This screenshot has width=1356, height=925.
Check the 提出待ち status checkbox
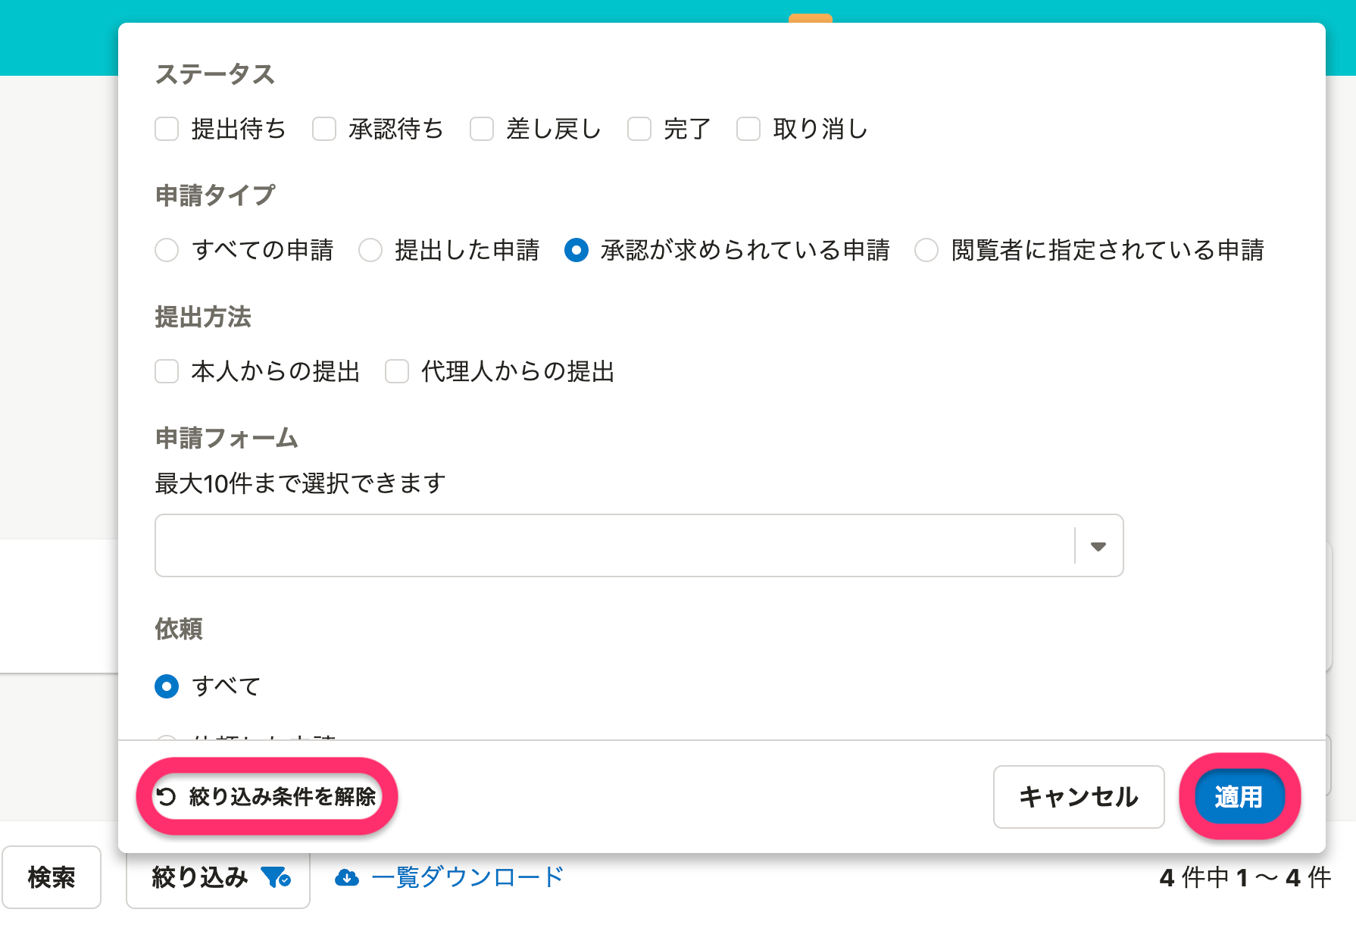pyautogui.click(x=167, y=129)
